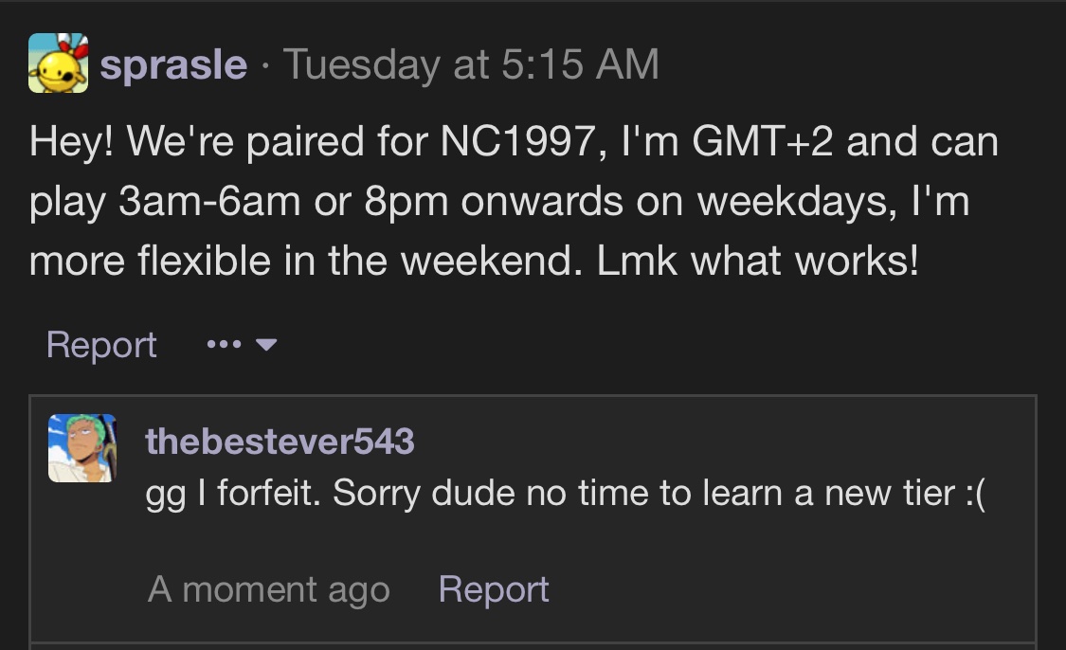This screenshot has width=1066, height=650.
Task: Report sprasle's profile post
Action: (101, 345)
